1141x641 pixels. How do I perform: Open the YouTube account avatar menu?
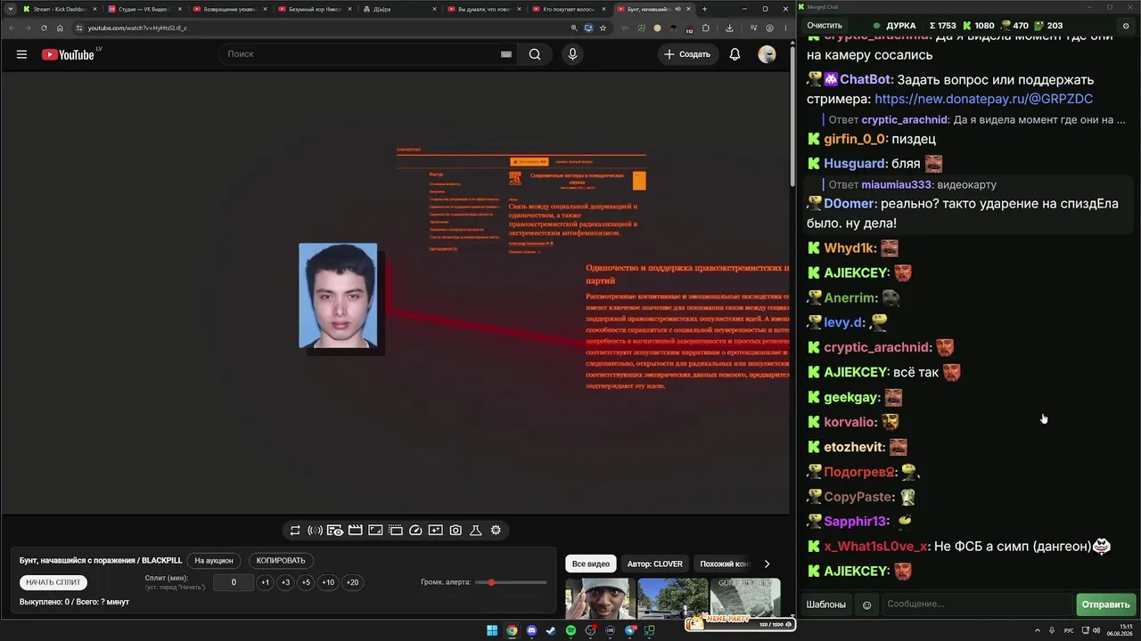click(x=767, y=54)
